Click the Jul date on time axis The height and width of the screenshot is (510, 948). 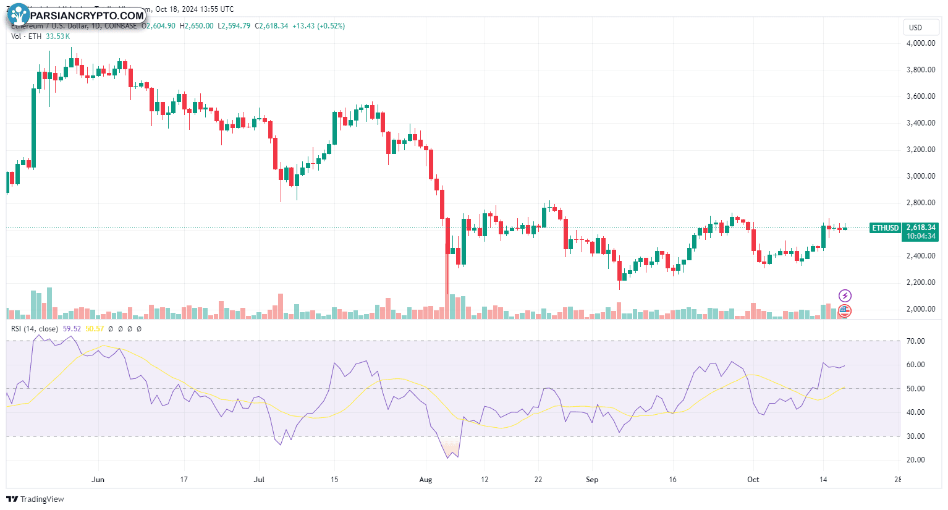tap(259, 480)
